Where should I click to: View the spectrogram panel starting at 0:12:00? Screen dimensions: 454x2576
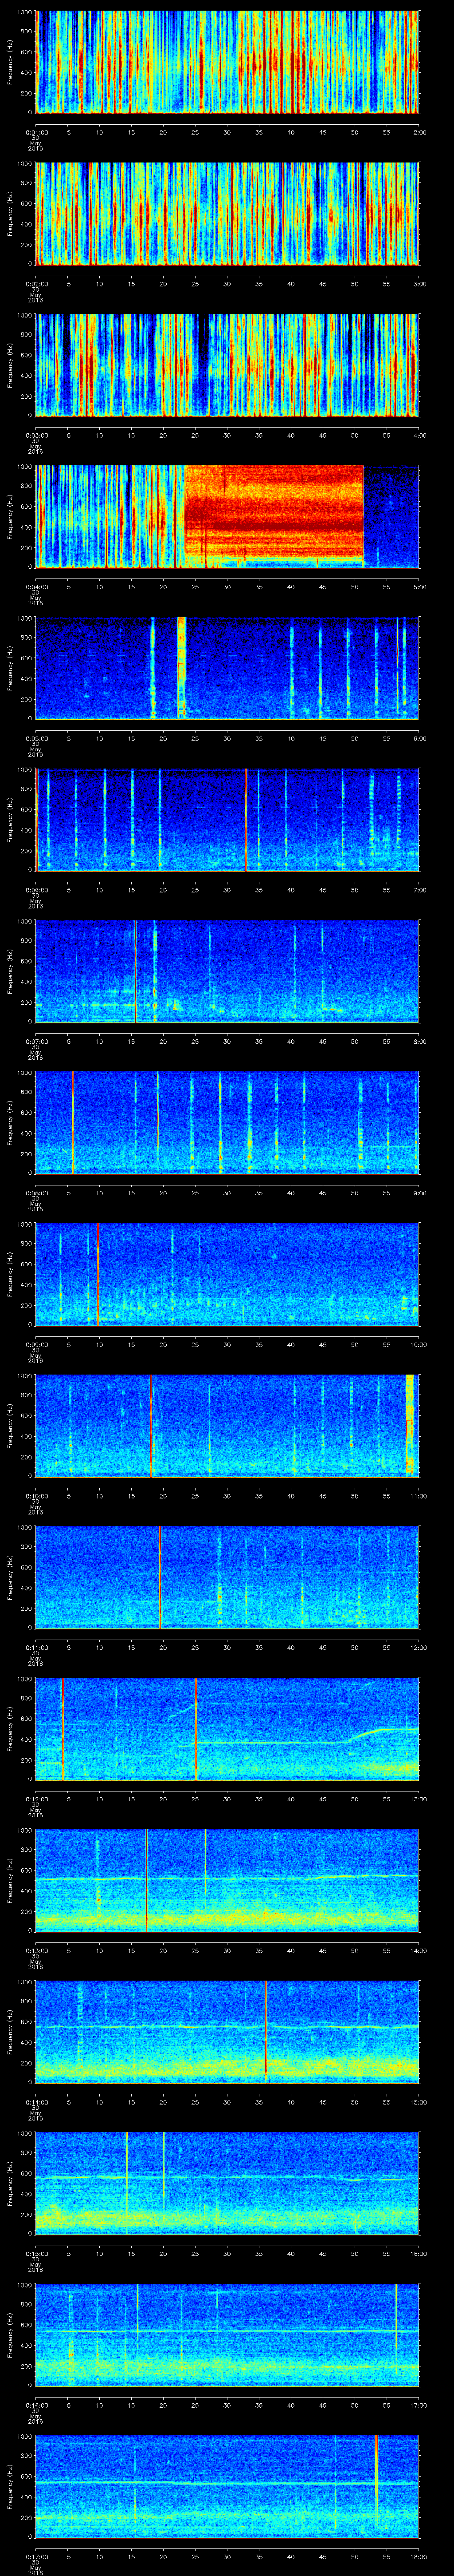(227, 1729)
